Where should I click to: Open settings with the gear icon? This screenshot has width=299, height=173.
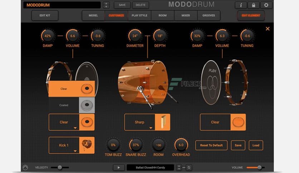click(266, 5)
